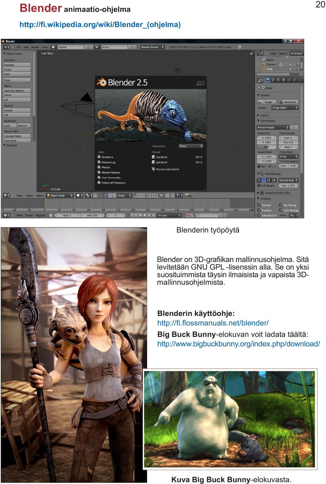Open the Render properties tab icon
Screen dimensions: 326x484
click(x=268, y=80)
